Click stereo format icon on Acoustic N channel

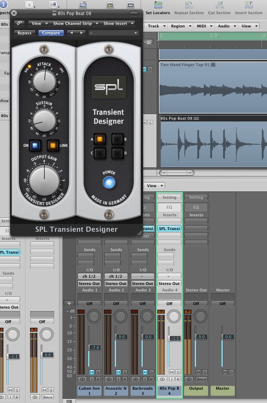point(109,379)
